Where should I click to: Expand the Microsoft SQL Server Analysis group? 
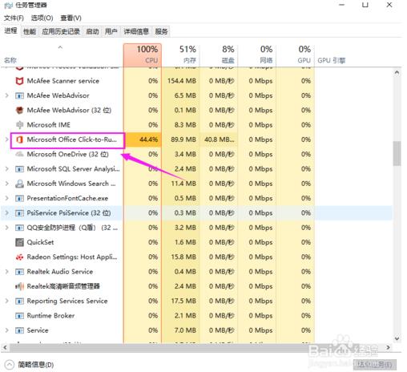click(7, 169)
